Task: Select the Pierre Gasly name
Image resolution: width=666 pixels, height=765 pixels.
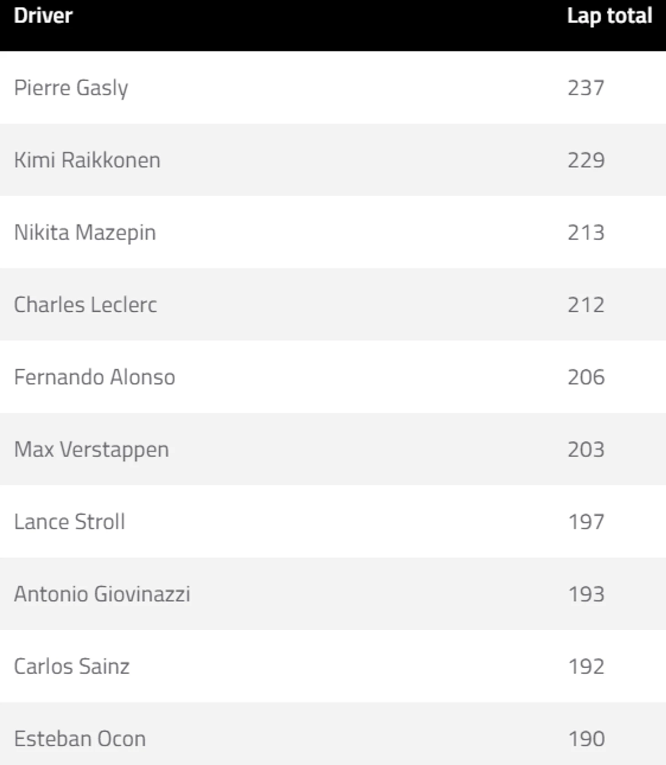Action: pyautogui.click(x=71, y=88)
